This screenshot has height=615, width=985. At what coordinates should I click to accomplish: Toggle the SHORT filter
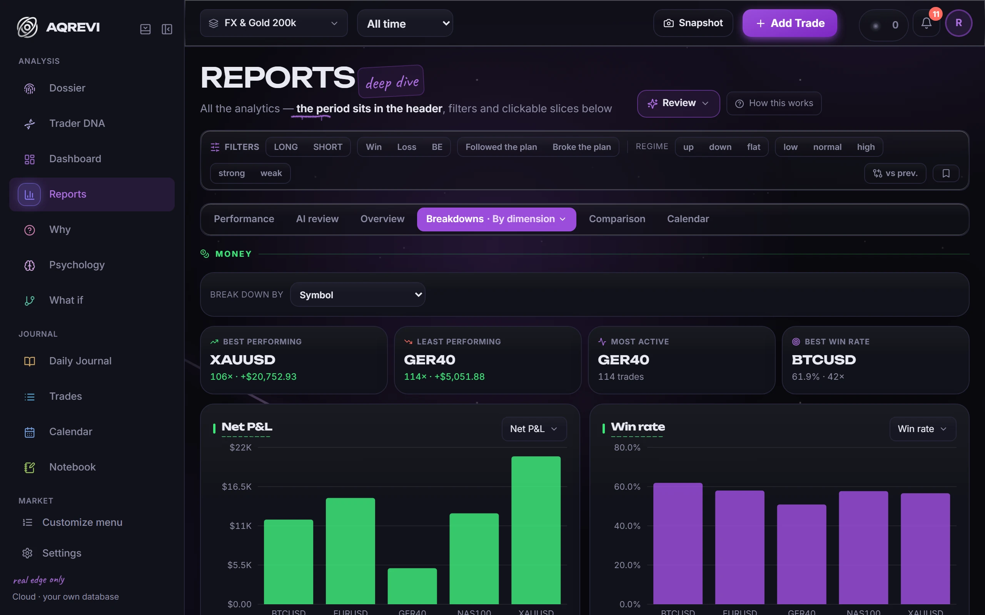click(x=328, y=147)
